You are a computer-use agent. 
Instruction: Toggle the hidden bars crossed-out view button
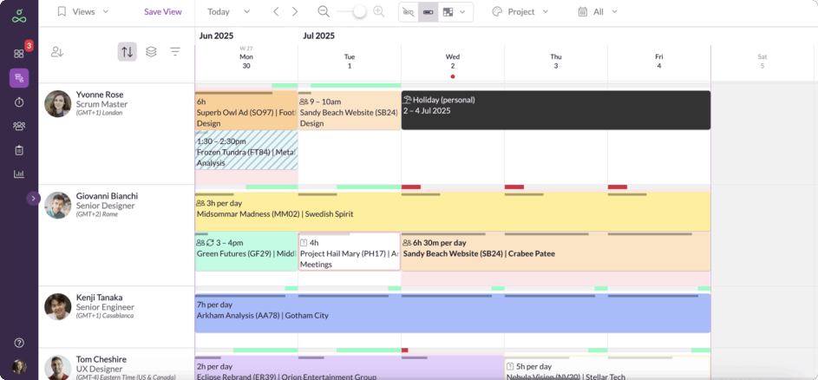[409, 12]
